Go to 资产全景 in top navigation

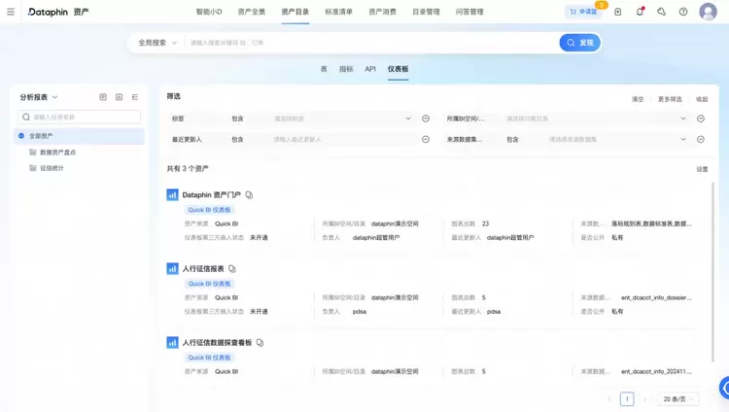tap(252, 12)
